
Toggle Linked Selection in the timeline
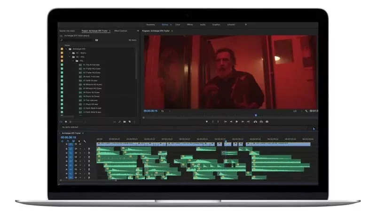[x=73, y=141]
